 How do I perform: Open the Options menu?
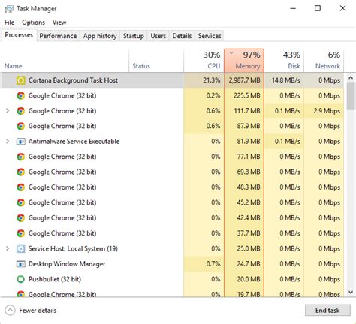(x=33, y=22)
